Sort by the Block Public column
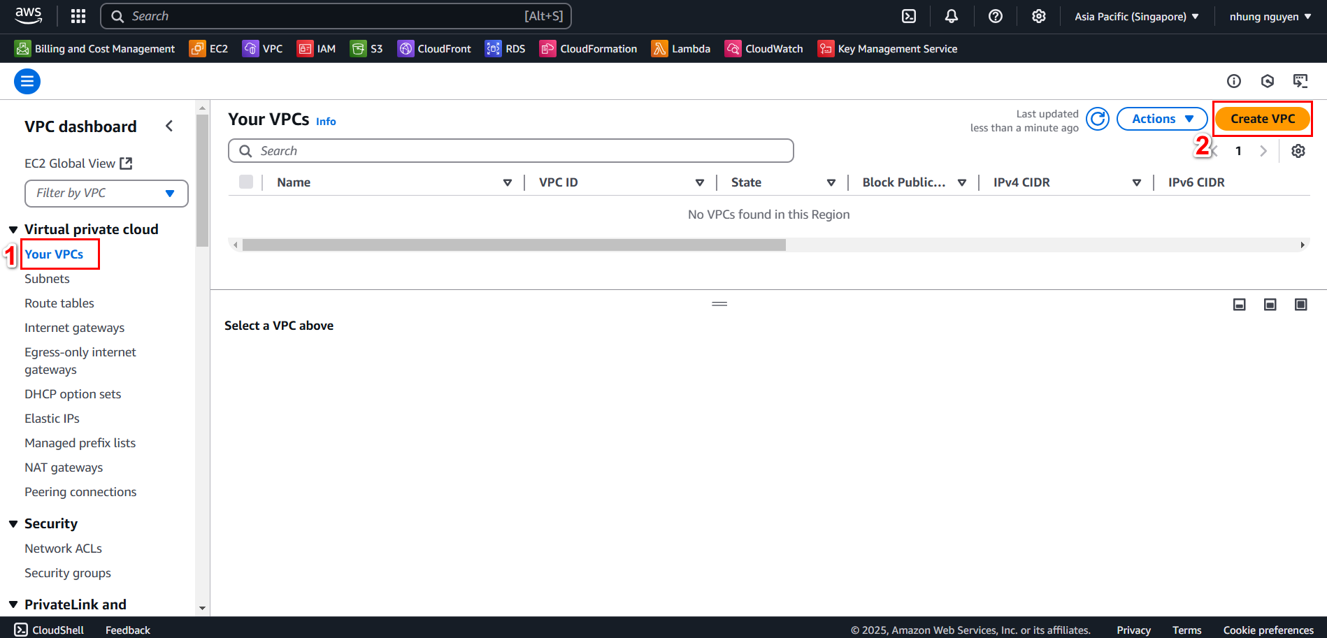Image resolution: width=1327 pixels, height=638 pixels. tap(961, 182)
